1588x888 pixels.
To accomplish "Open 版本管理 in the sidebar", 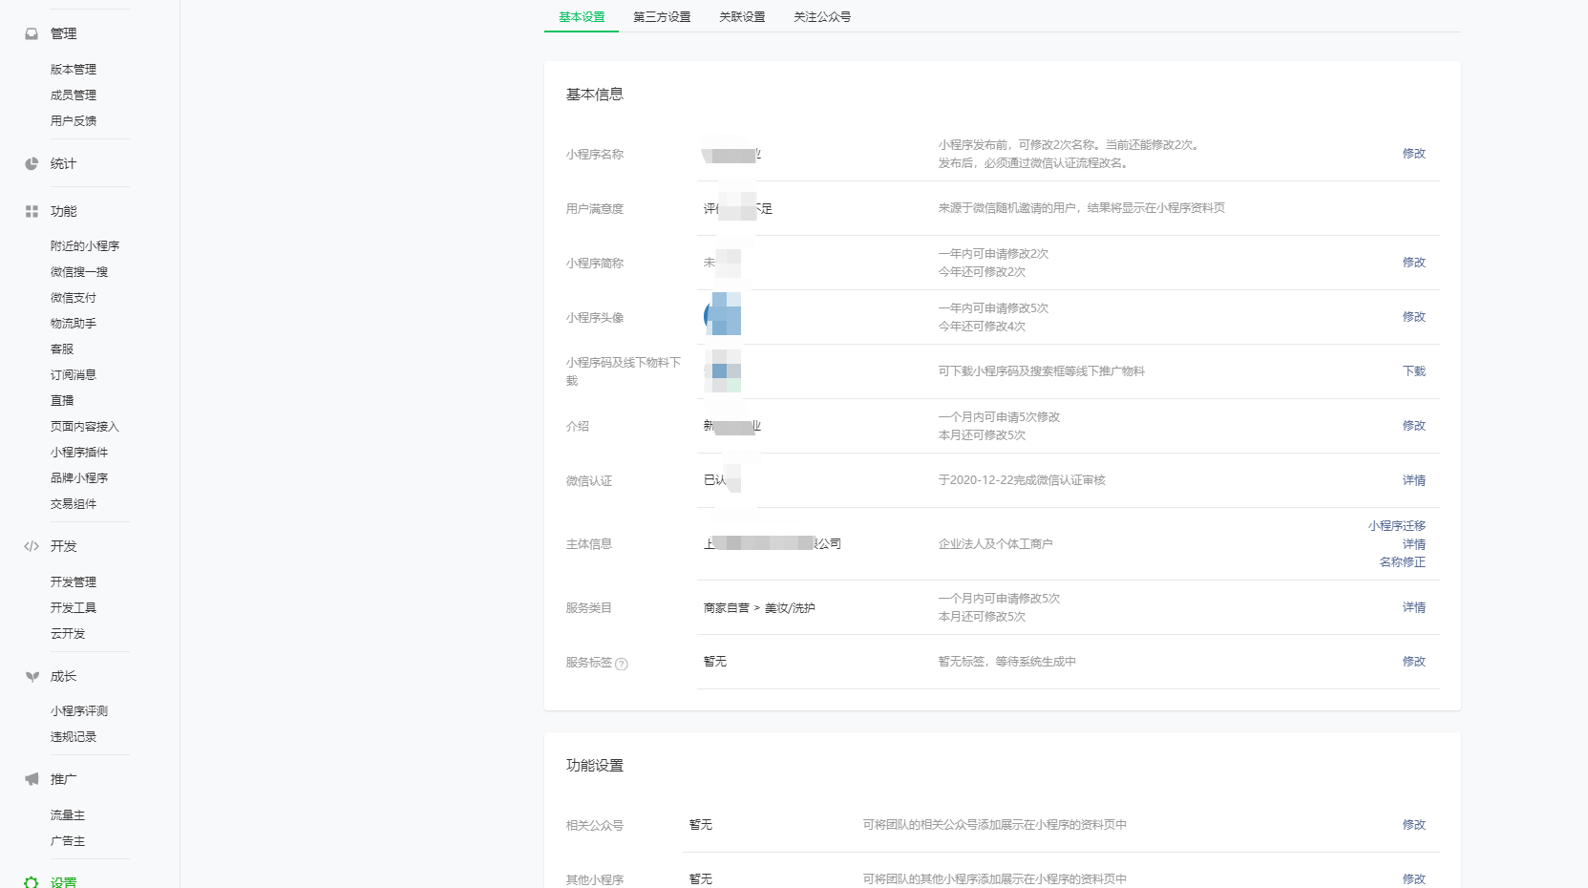I will tap(74, 70).
